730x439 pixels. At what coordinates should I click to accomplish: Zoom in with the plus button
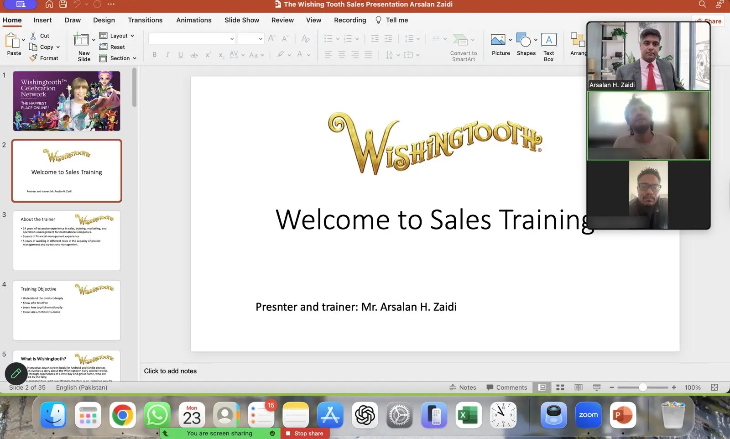tap(674, 387)
